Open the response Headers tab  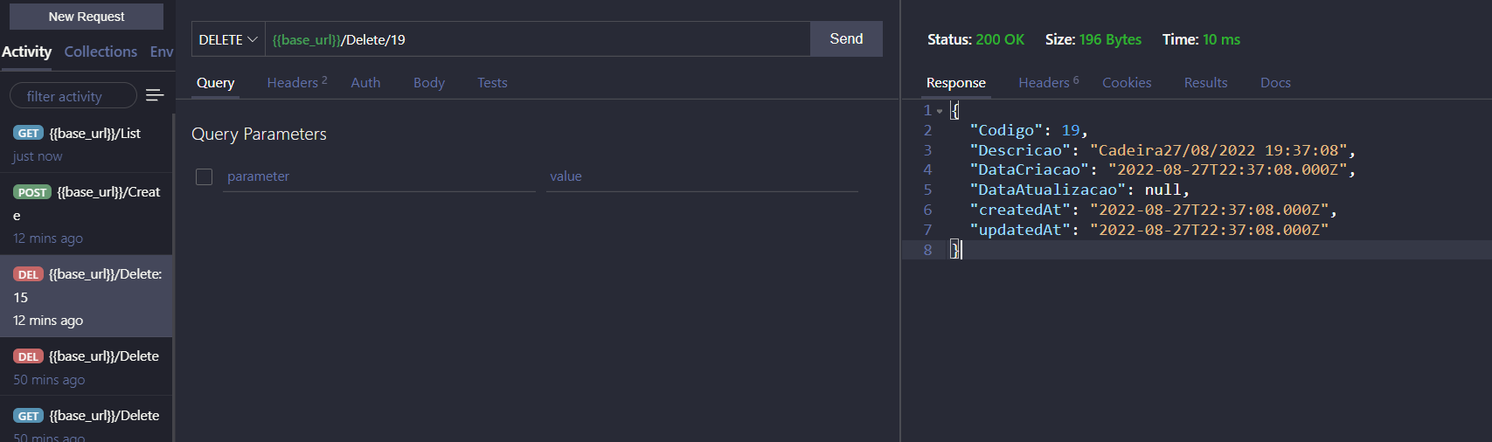(1049, 83)
